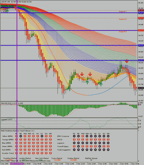Click the Yellow GMMA row label
This screenshot has width=144, height=165.
tap(7, 136)
